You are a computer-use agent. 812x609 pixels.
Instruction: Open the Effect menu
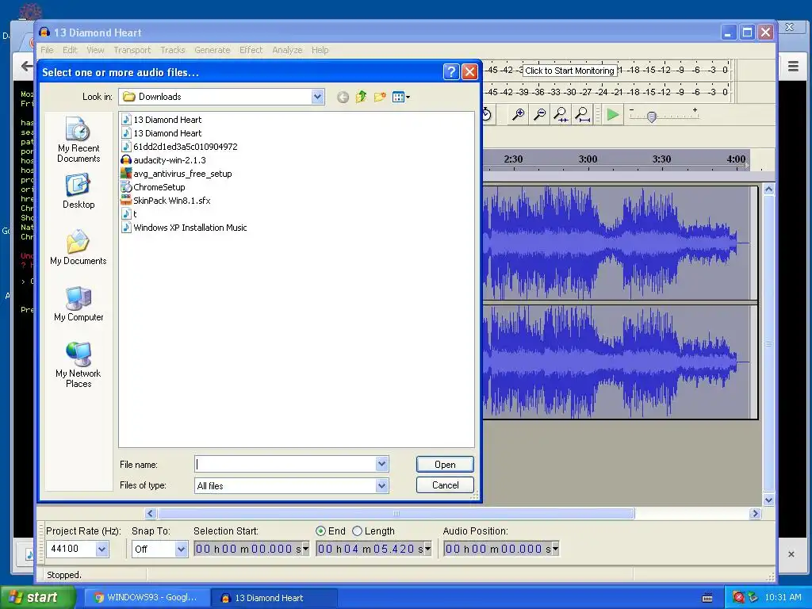(x=251, y=50)
